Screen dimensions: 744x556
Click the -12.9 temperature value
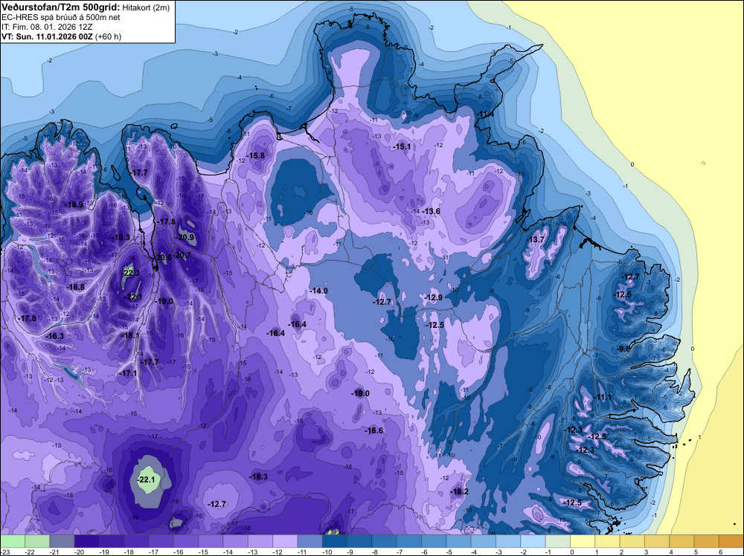(x=433, y=297)
